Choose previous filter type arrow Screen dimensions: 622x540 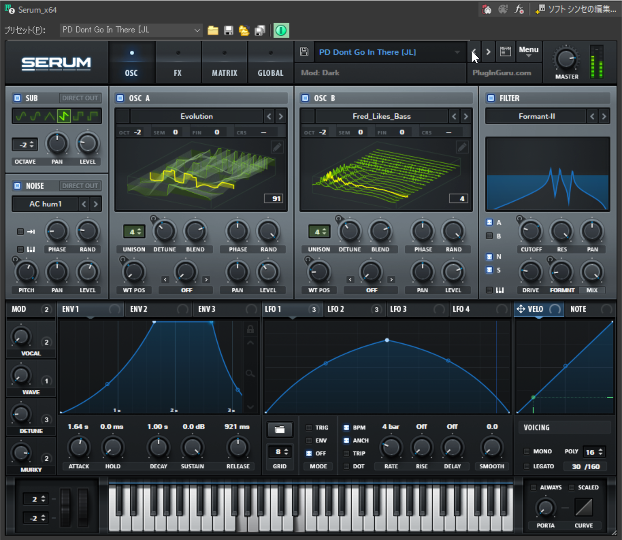tap(592, 117)
